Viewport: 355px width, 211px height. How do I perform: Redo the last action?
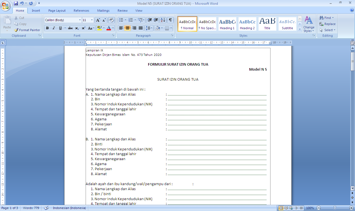[31, 3]
